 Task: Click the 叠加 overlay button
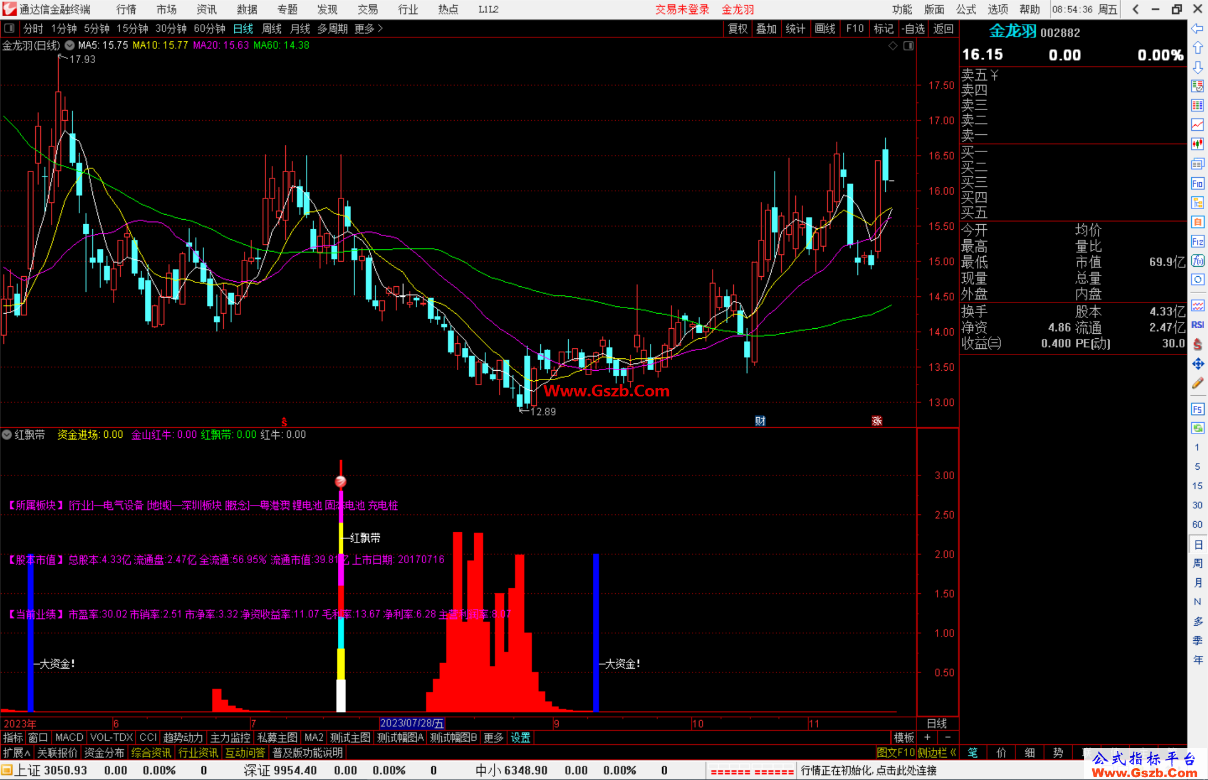766,29
